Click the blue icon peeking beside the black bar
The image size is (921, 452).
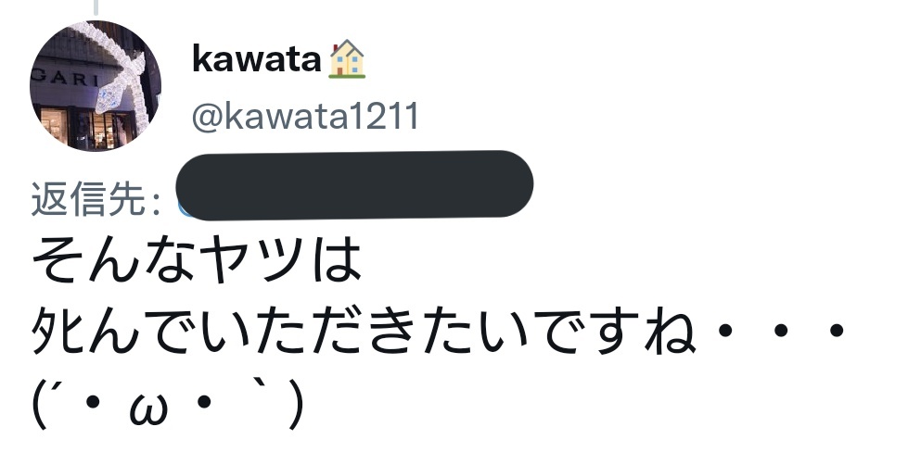click(x=184, y=208)
